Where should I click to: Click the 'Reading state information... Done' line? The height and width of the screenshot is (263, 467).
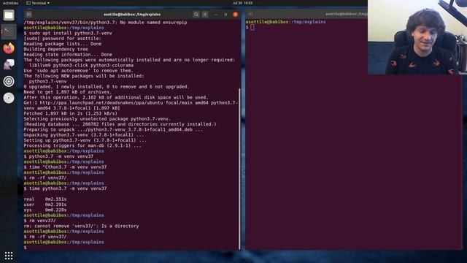(68, 55)
